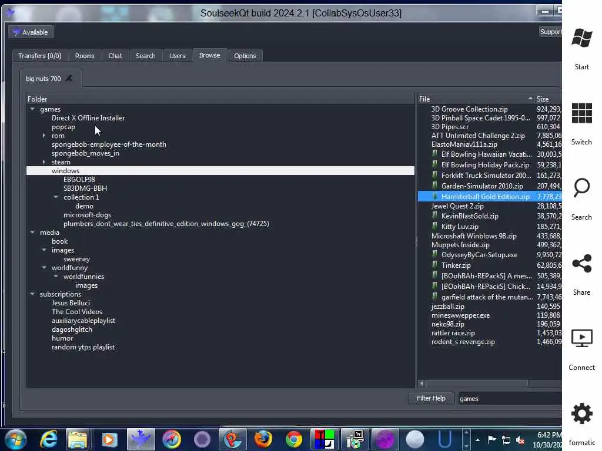This screenshot has width=602, height=451.
Task: Sort files by the File column header
Action: pos(476,99)
